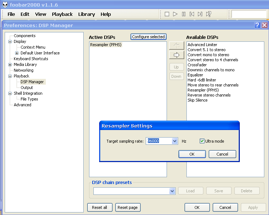Collapse the Display tree node
Image resolution: width=269 pixels, height=215 pixels.
click(10, 41)
